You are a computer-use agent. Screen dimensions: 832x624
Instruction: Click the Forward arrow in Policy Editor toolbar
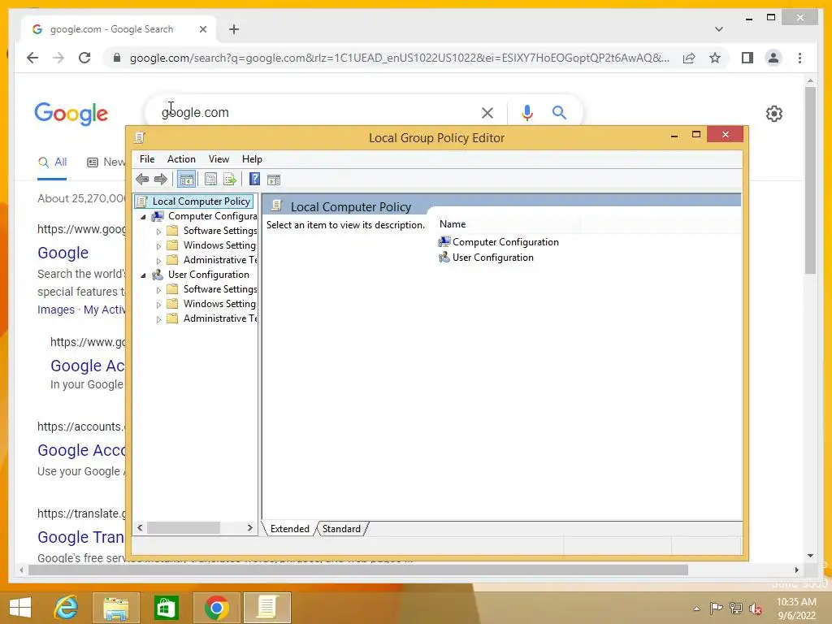point(160,180)
